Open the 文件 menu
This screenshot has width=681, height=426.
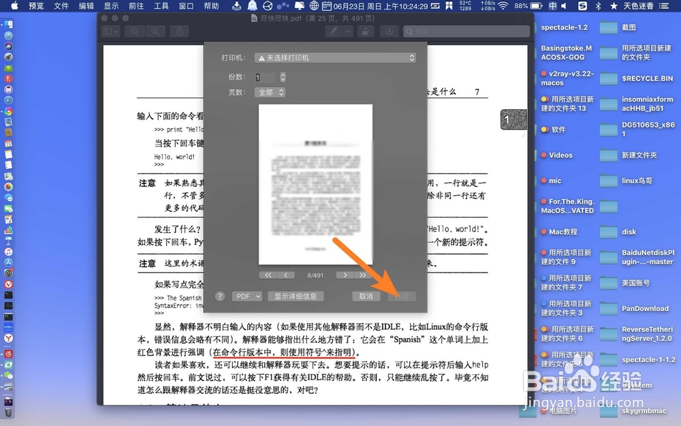(61, 5)
